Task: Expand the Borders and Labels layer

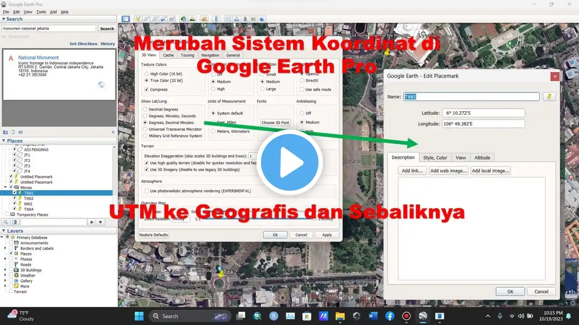Action: 5,248
